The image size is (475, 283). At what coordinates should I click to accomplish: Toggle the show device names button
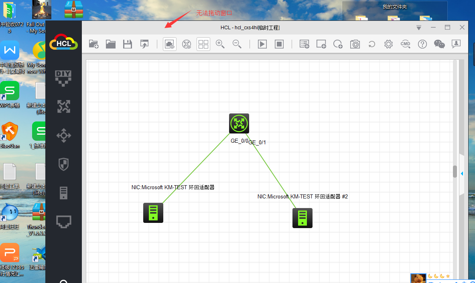(187, 44)
